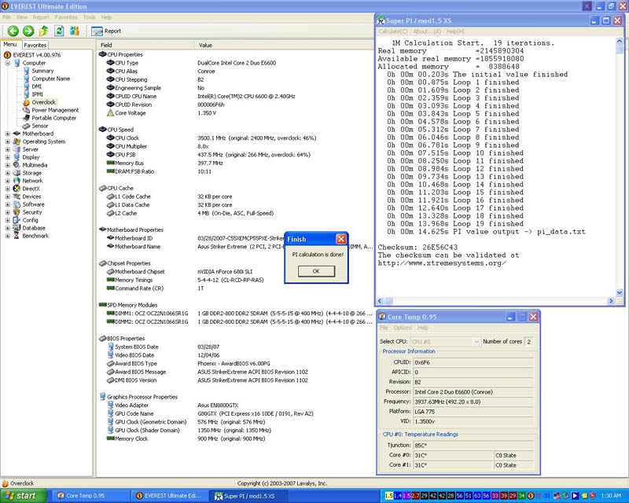Expand the Storage tree node
Viewport: 629px width, 503px height.
[x=8, y=173]
